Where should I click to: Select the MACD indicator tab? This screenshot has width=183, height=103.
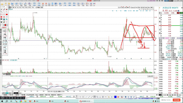(x=16, y=93)
